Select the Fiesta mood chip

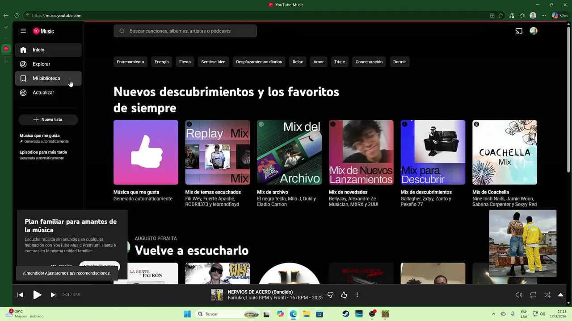tap(185, 62)
